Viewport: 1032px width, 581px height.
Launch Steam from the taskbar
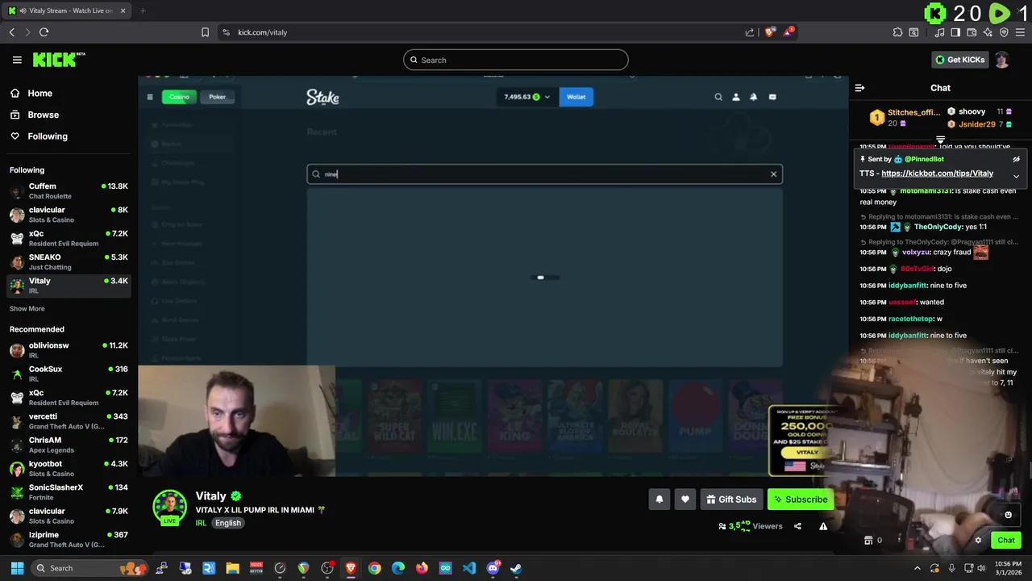(x=516, y=568)
